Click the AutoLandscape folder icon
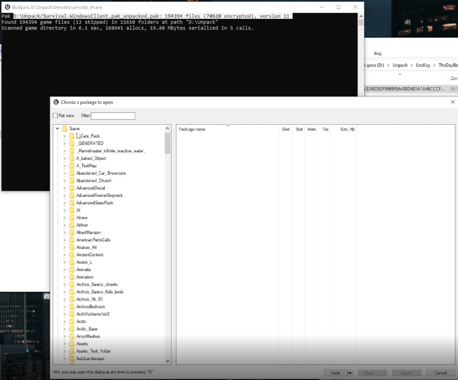This screenshot has height=380, width=458. (x=71, y=359)
